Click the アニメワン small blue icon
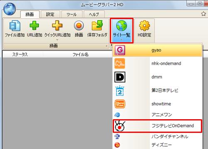The width and height of the screenshot is (208, 149). (x=117, y=115)
